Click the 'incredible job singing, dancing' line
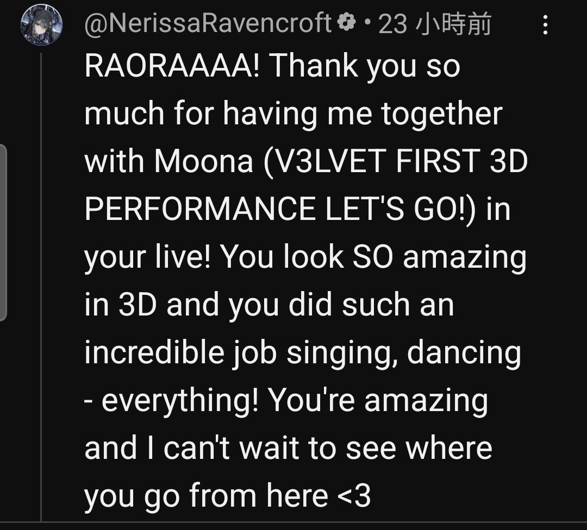Image resolution: width=587 pixels, height=530 pixels. [x=303, y=354]
